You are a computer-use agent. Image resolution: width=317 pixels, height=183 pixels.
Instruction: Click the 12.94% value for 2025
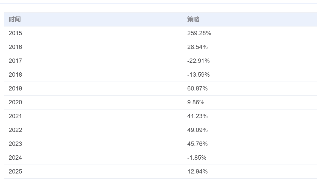197,171
